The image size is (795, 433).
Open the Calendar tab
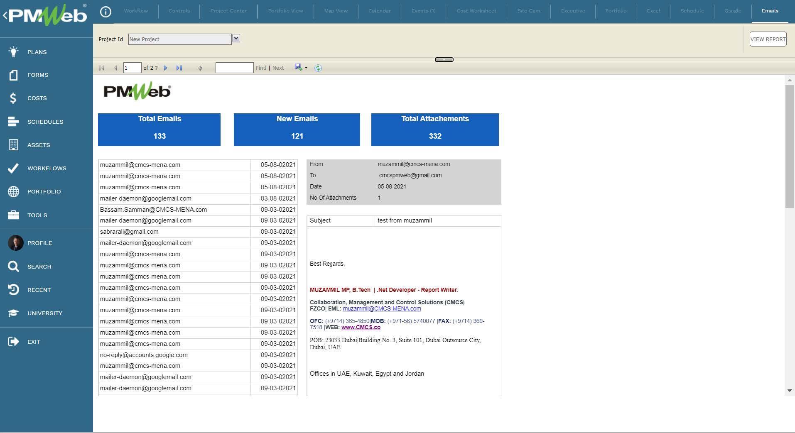click(379, 11)
